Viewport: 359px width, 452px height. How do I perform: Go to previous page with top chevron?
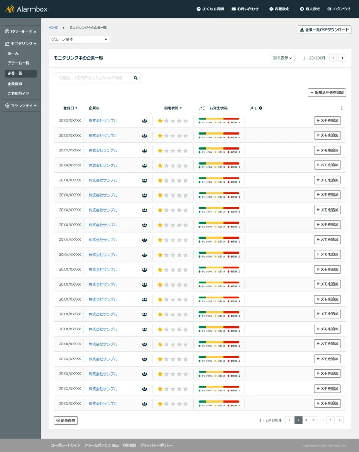pyautogui.click(x=333, y=58)
